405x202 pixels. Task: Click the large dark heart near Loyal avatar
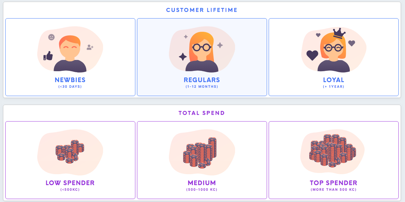(x=312, y=55)
